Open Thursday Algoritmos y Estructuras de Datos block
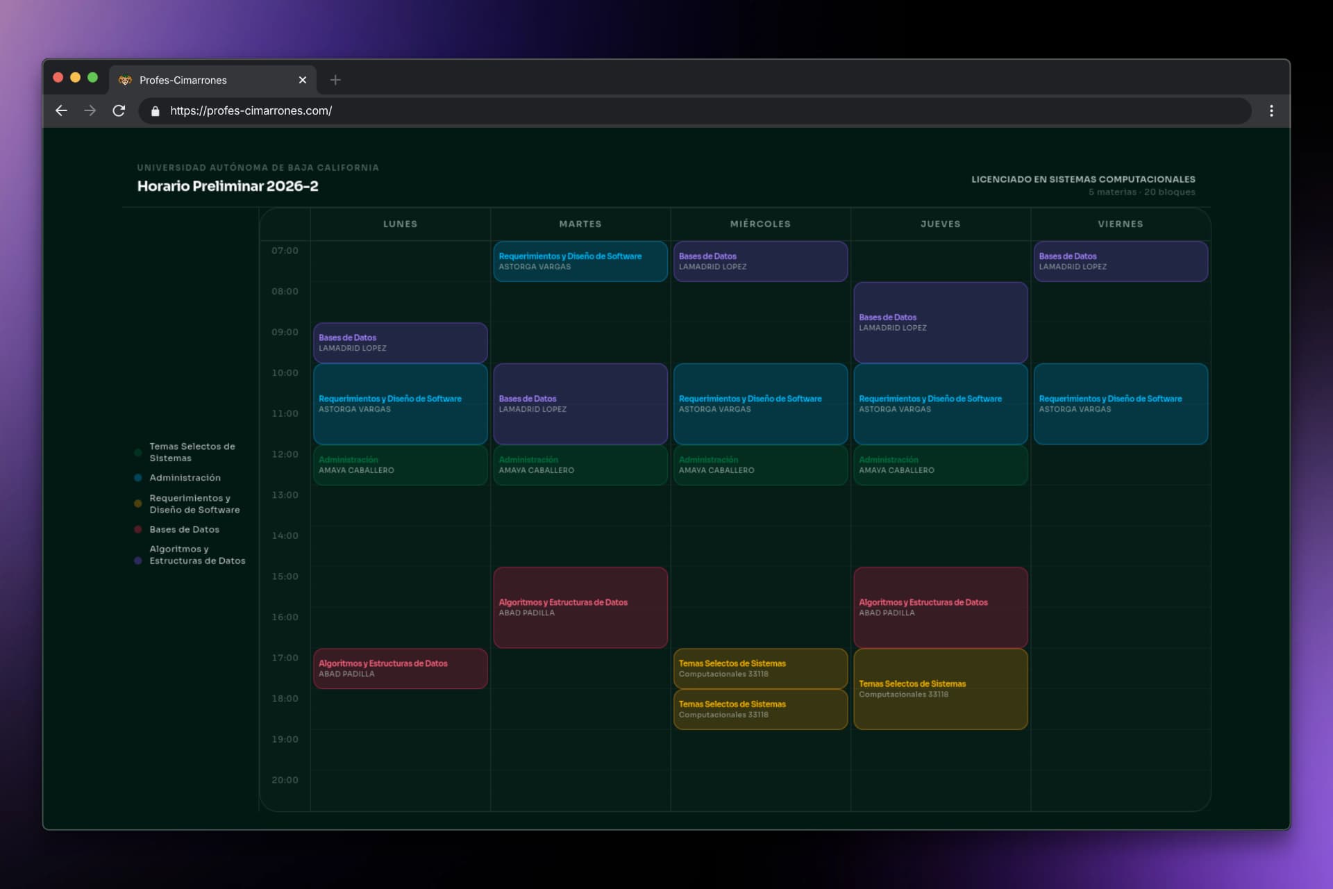Image resolution: width=1333 pixels, height=889 pixels. (941, 607)
